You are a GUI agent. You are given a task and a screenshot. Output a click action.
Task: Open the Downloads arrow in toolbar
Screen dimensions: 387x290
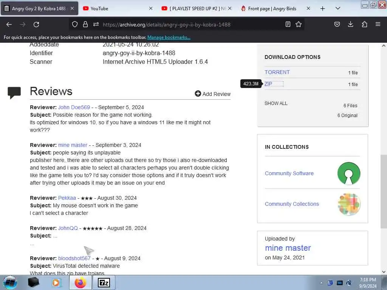coord(350,24)
